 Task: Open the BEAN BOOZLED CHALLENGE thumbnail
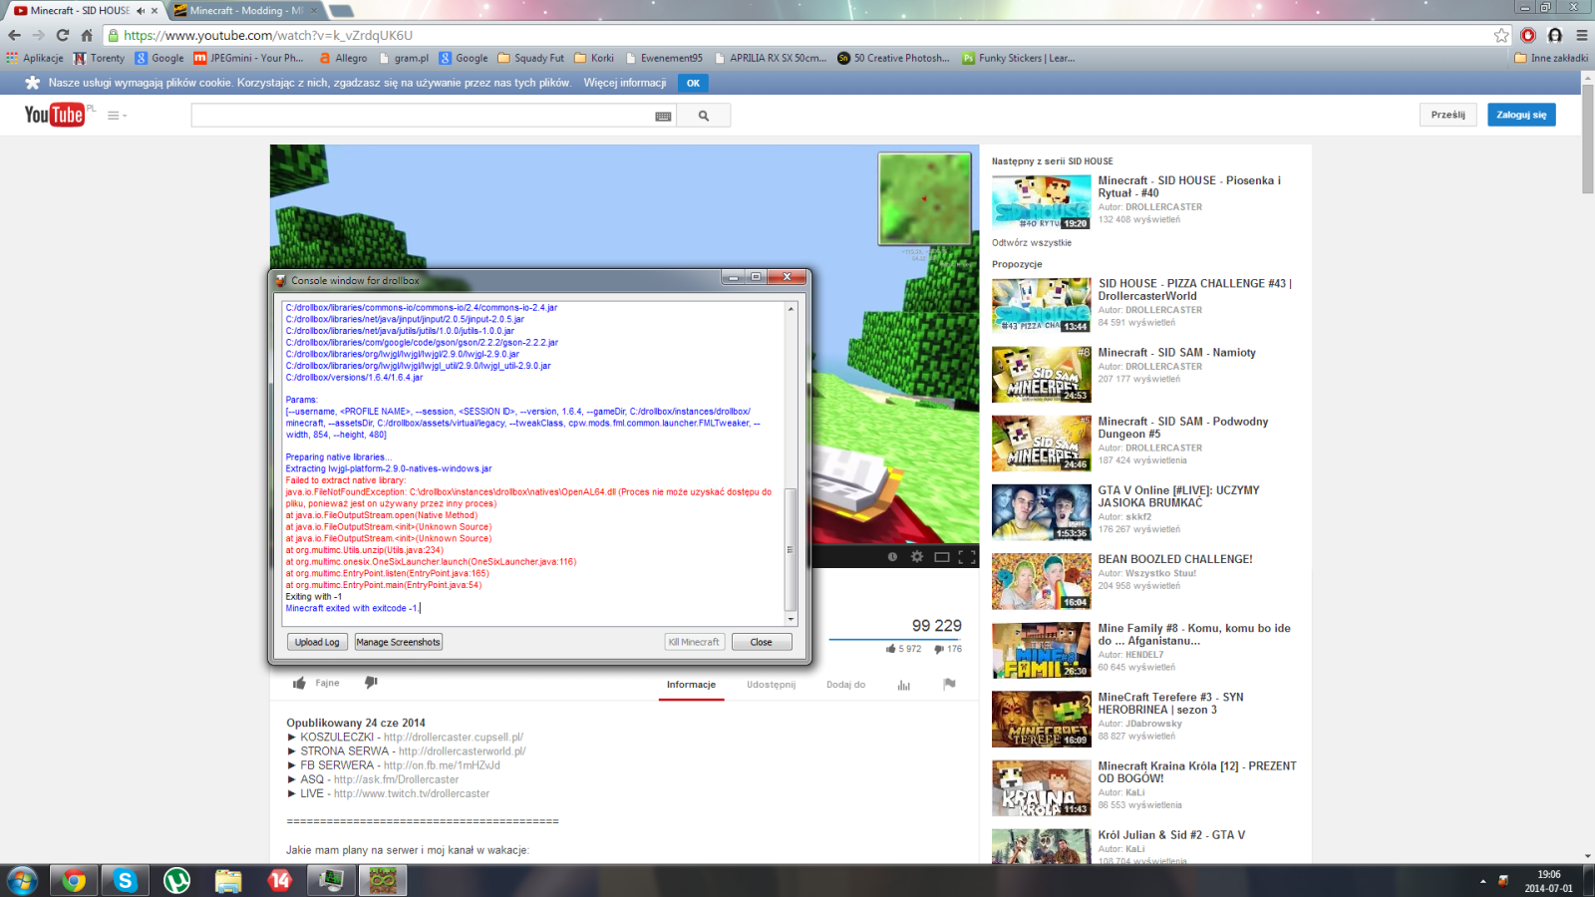(1041, 581)
